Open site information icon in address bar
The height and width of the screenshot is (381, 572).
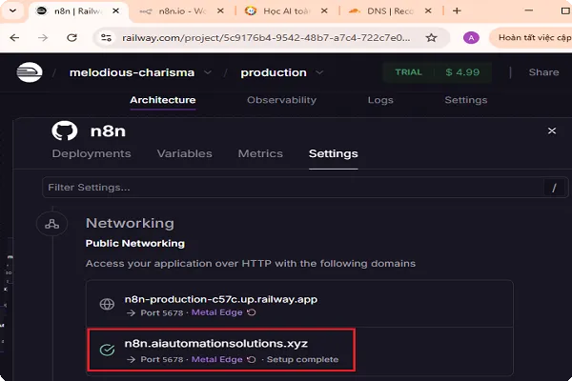(106, 37)
